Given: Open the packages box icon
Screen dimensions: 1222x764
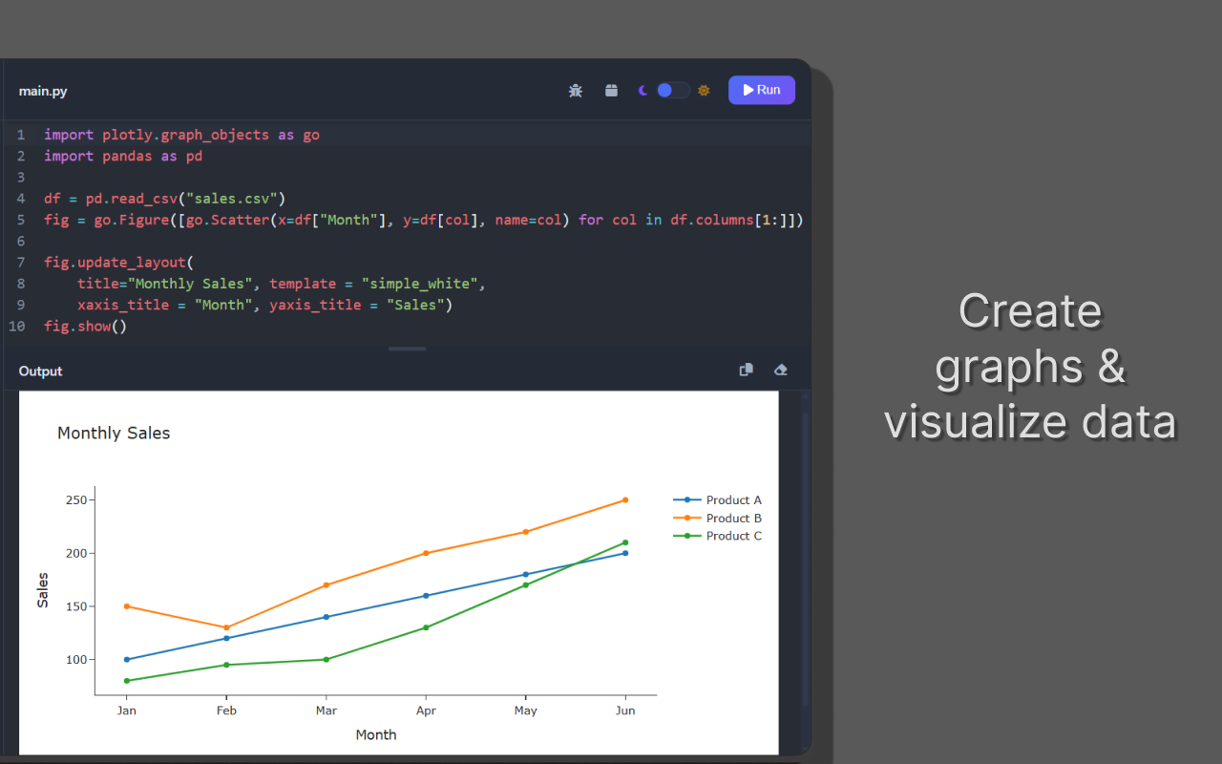Looking at the screenshot, I should click(611, 91).
